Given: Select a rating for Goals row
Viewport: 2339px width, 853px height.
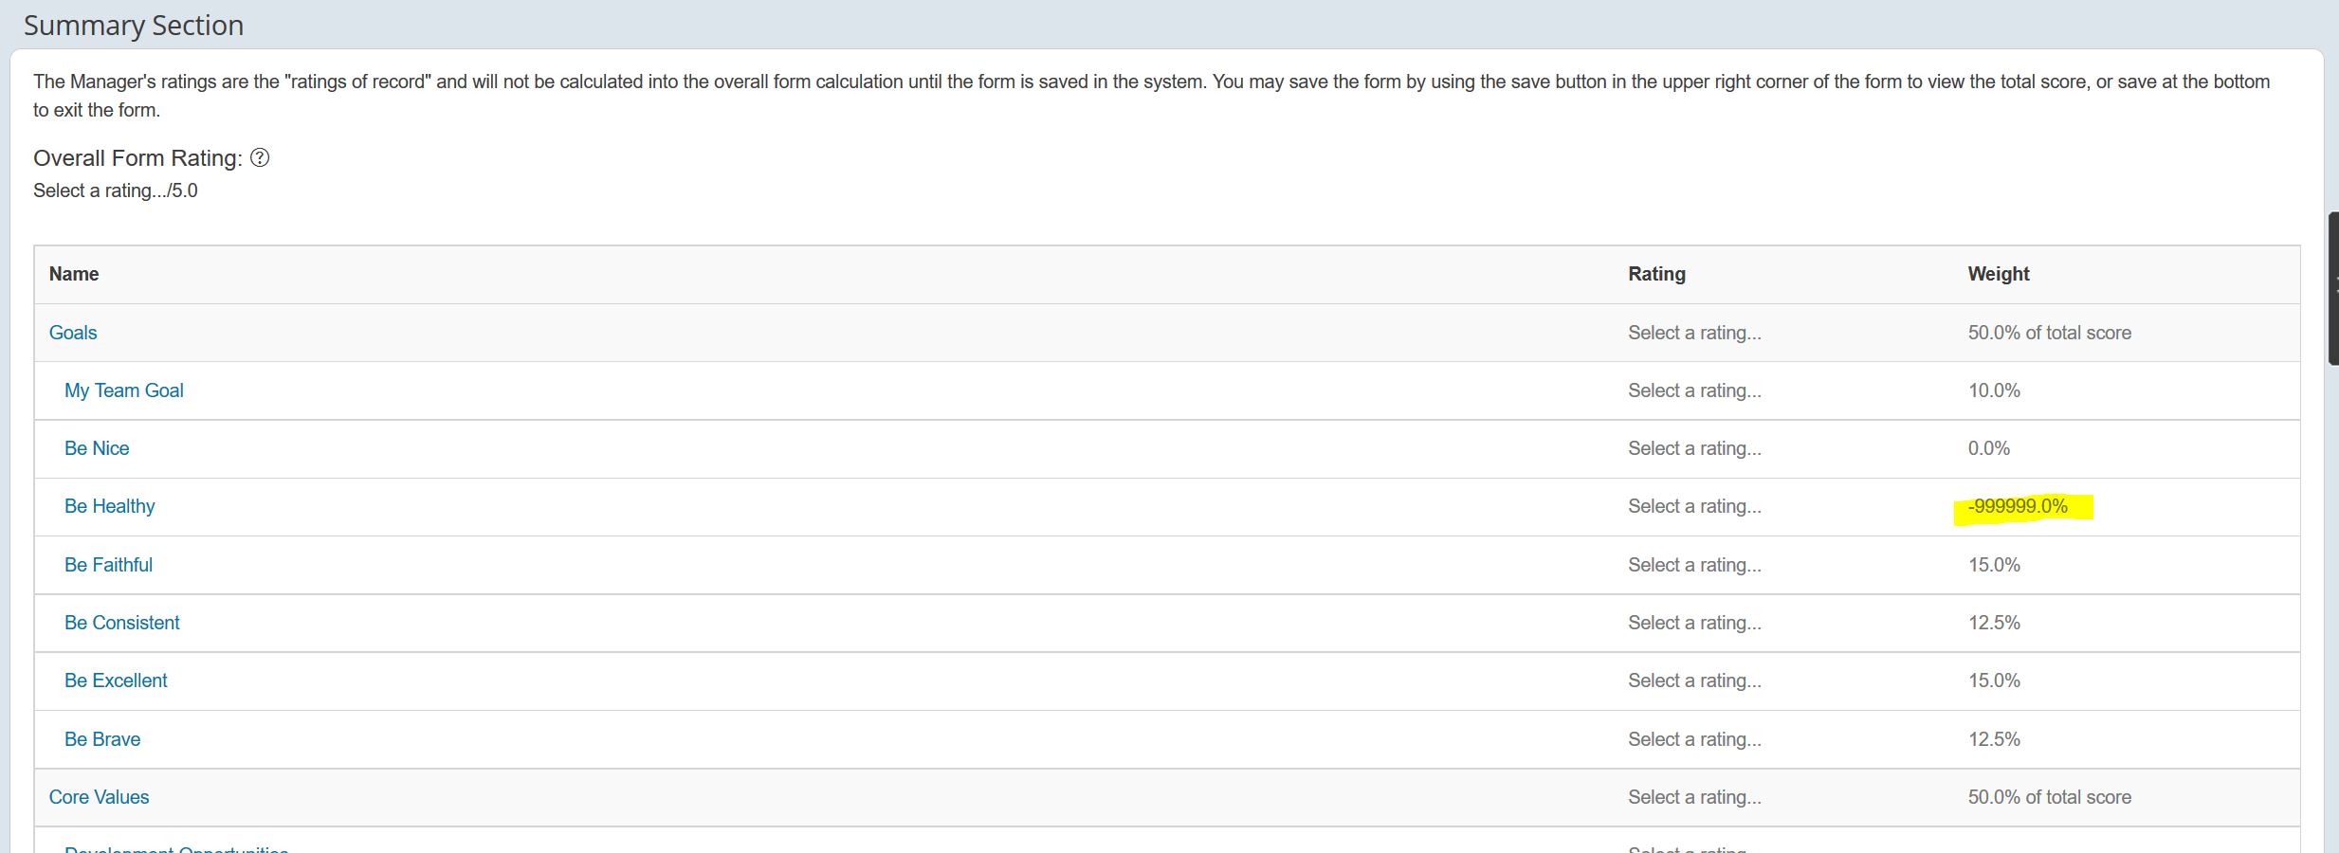Looking at the screenshot, I should tap(1694, 333).
